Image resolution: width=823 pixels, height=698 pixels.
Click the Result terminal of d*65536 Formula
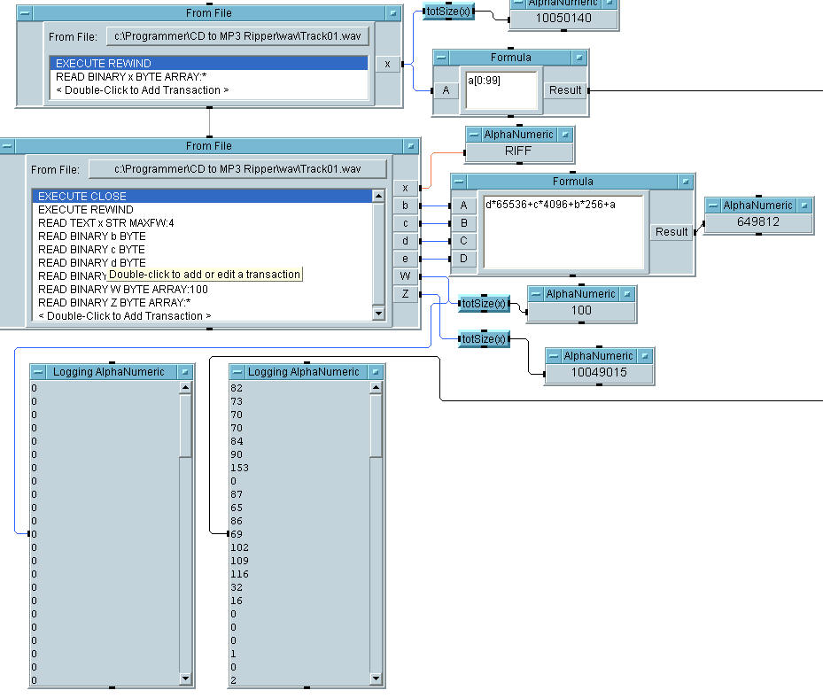pos(672,232)
